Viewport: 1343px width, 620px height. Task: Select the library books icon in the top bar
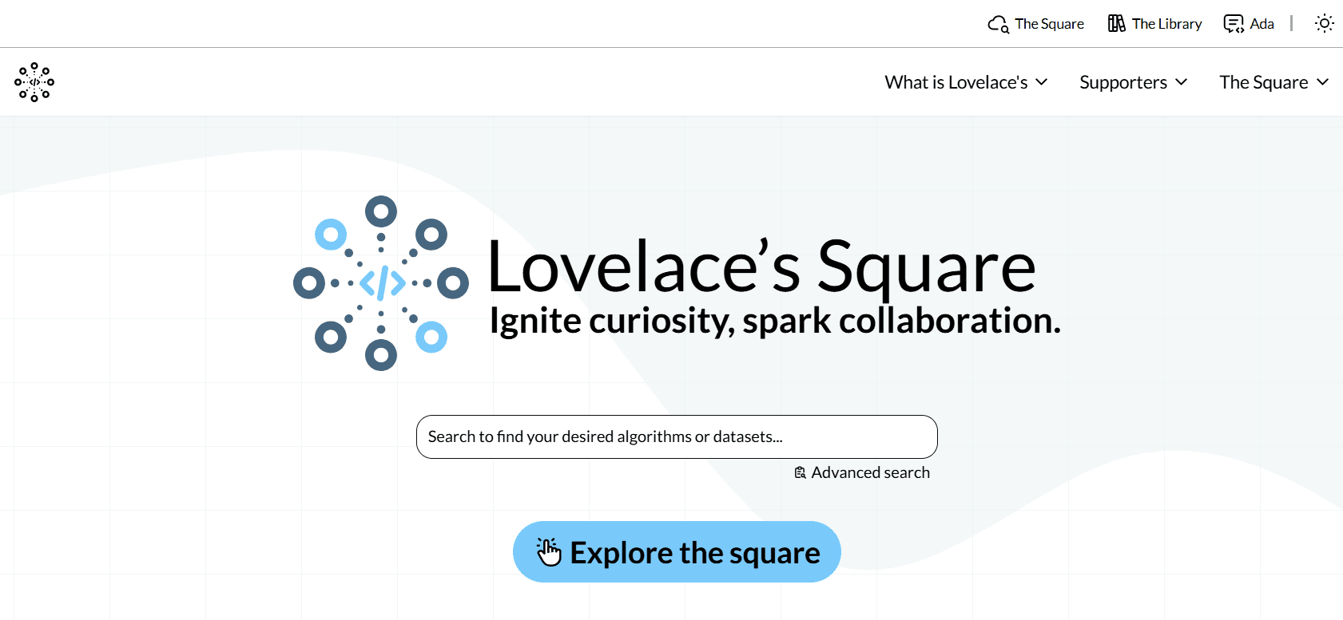[1116, 22]
